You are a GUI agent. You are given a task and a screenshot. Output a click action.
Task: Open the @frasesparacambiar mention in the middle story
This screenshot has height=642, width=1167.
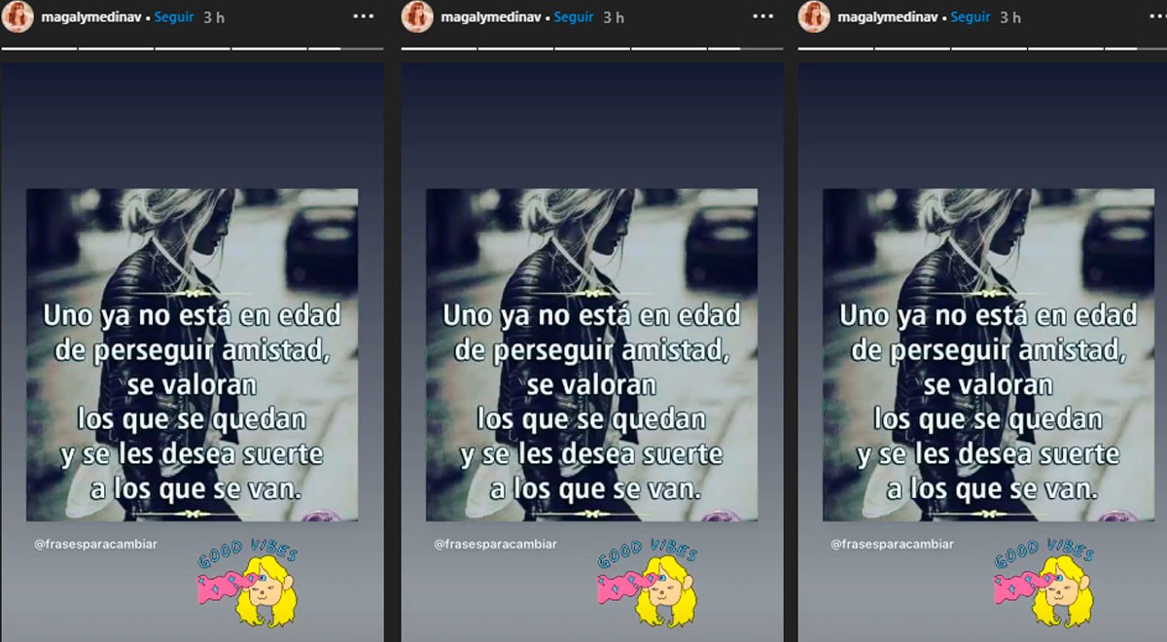click(495, 545)
